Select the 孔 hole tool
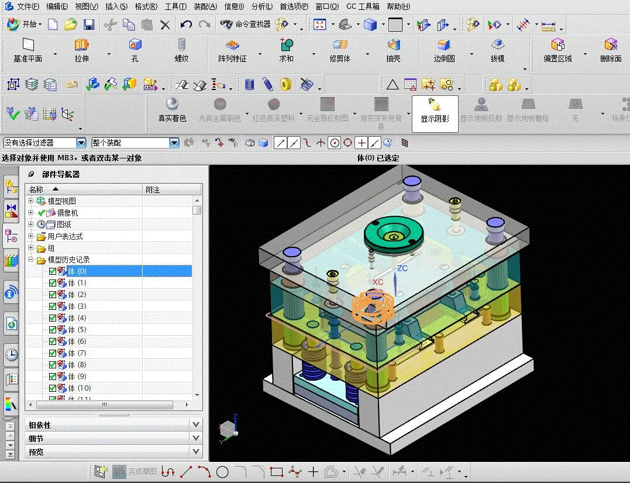This screenshot has width=630, height=483. coord(135,51)
